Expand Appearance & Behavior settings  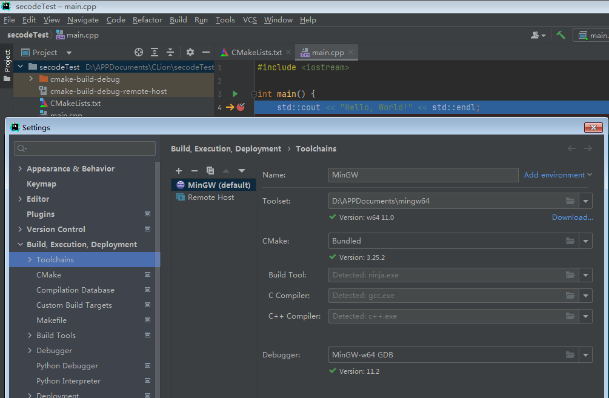click(x=20, y=168)
